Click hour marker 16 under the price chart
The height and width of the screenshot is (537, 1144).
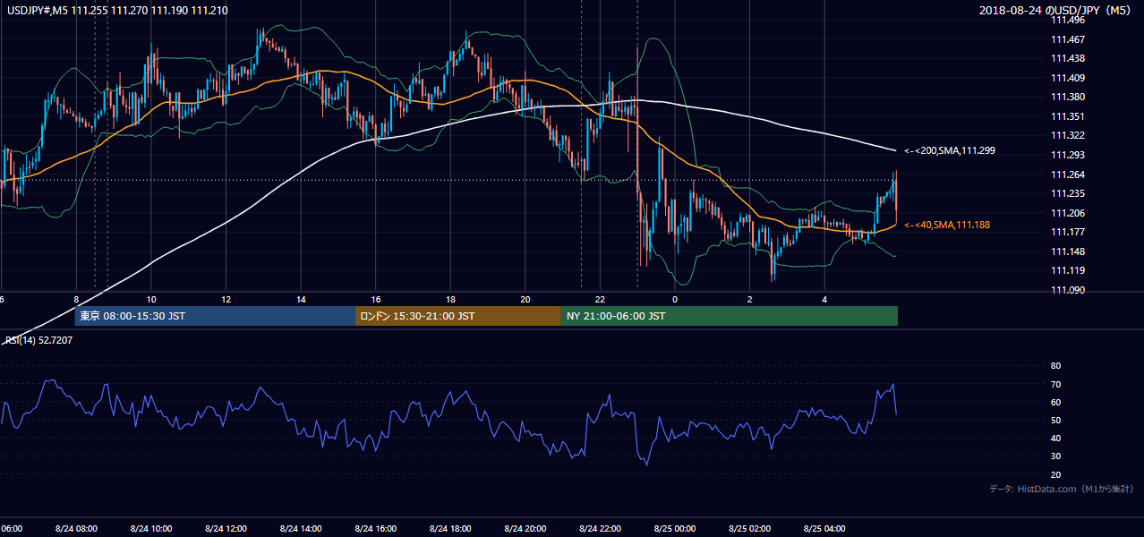376,300
